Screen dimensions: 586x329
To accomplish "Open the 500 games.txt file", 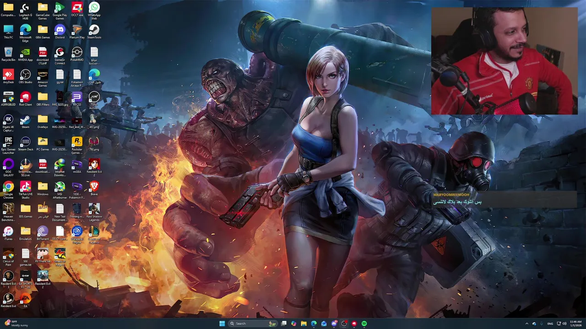I will pyautogui.click(x=26, y=257).
